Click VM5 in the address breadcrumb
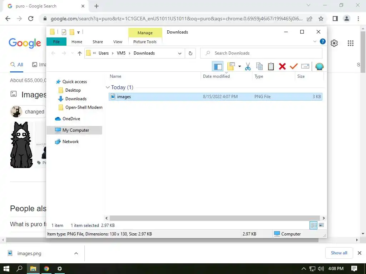The width and height of the screenshot is (366, 274). 121,53
